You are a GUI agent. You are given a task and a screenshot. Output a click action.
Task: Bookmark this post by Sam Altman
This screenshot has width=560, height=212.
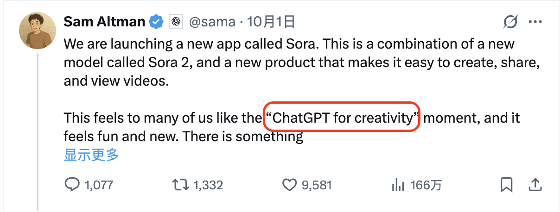(507, 185)
